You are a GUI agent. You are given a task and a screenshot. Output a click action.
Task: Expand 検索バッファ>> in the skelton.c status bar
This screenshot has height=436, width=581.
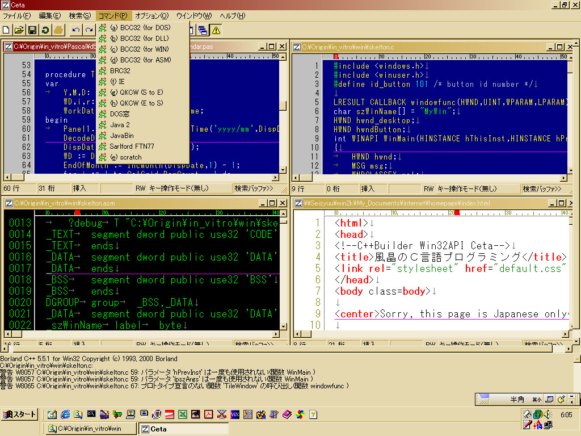point(542,188)
